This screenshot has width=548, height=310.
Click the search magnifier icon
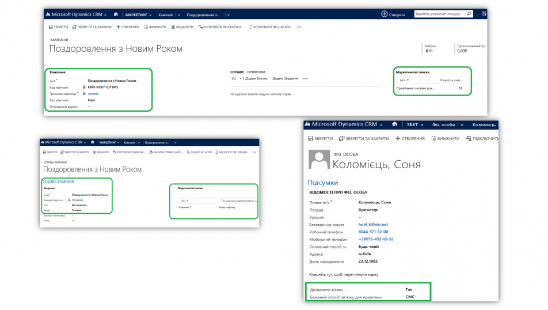click(x=469, y=14)
